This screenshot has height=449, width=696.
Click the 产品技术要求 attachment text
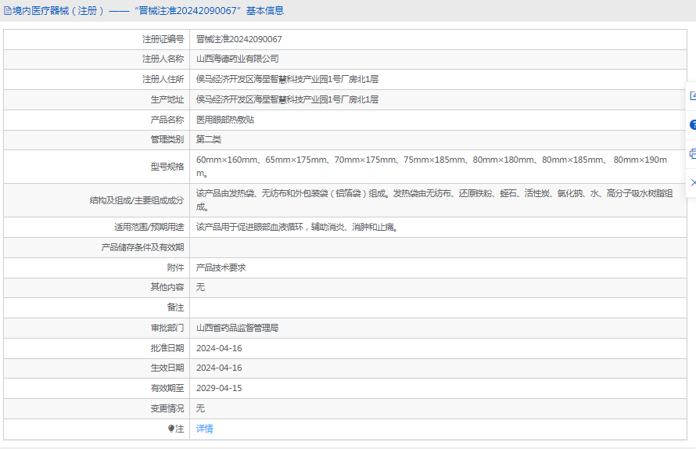click(x=221, y=268)
